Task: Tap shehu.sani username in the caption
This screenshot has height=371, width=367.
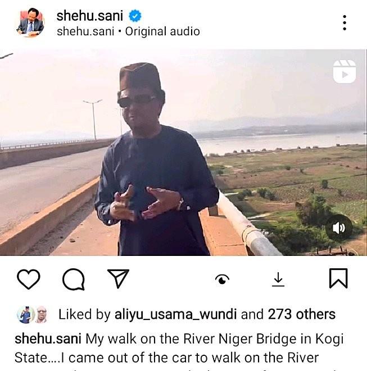Action: coord(48,340)
